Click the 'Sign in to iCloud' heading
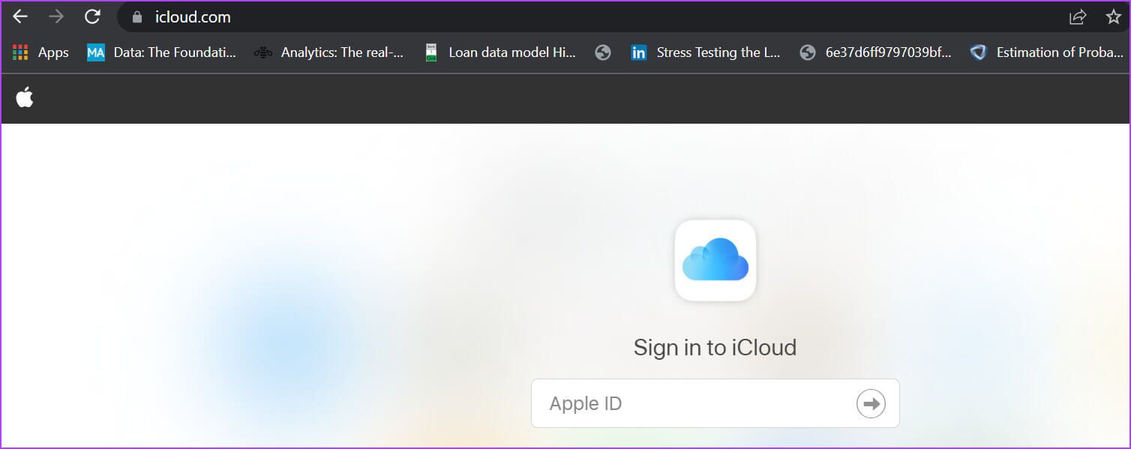 click(x=715, y=347)
